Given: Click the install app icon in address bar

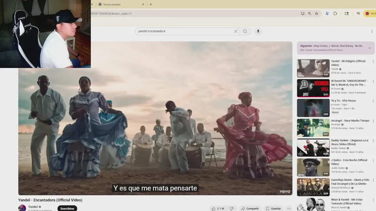Looking at the screenshot, I should tap(303, 13).
